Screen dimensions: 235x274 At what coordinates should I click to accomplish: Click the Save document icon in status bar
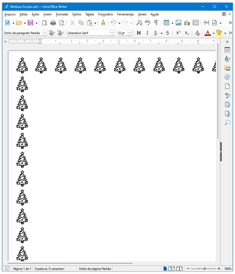coord(7,269)
